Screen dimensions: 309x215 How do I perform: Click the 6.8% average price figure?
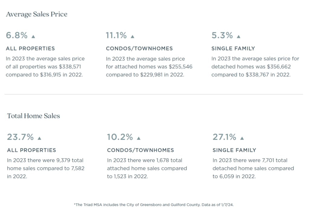click(17, 35)
